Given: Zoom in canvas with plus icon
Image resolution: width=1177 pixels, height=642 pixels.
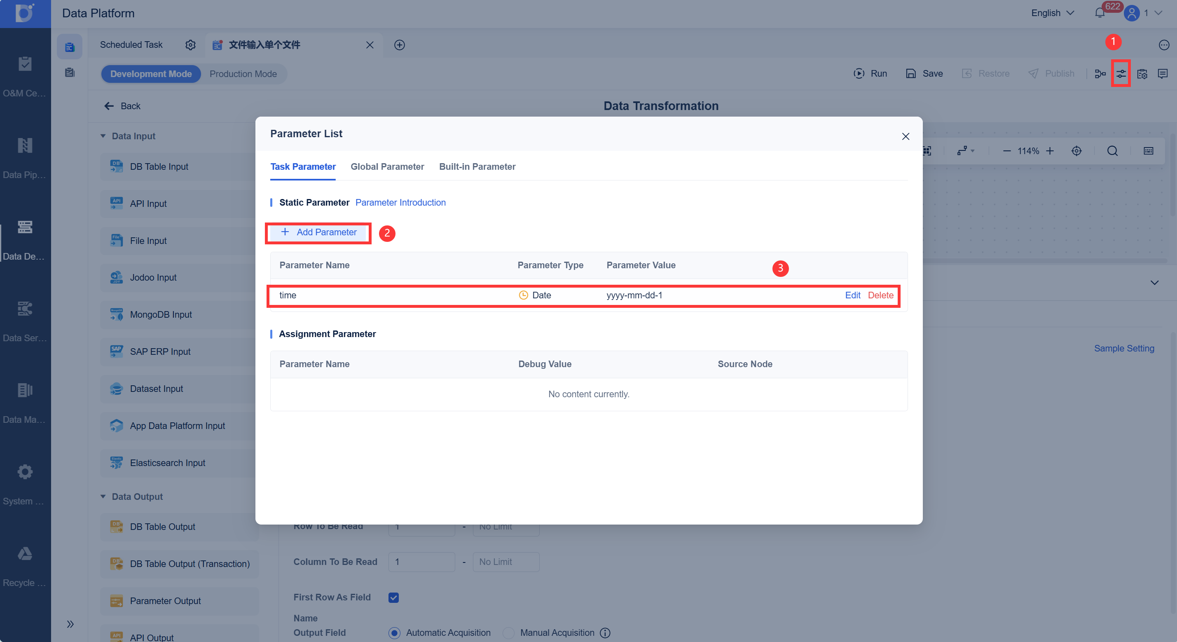Looking at the screenshot, I should pyautogui.click(x=1050, y=151).
